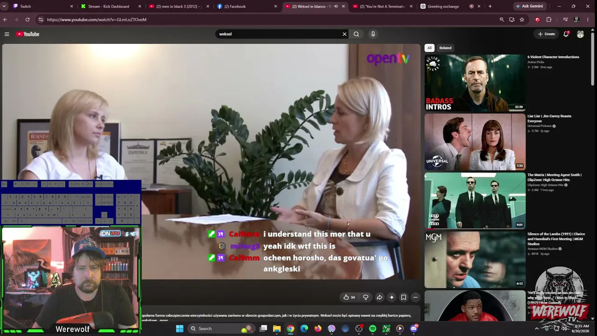Screen dimensions: 597x336
Task: Launch Microsoft Edge from the taskbar
Action: [304, 329]
